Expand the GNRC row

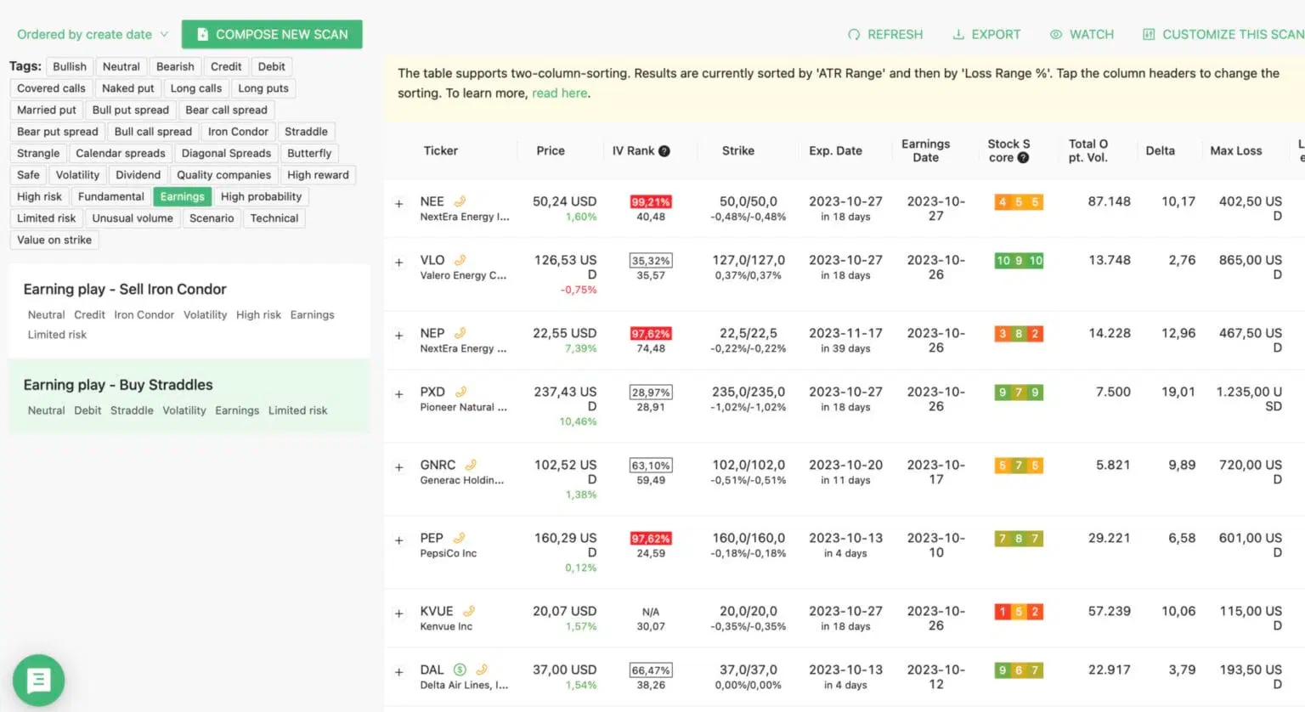click(398, 466)
